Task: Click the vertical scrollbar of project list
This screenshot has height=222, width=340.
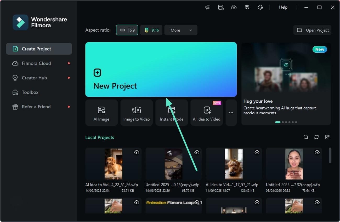Action: click(330, 156)
